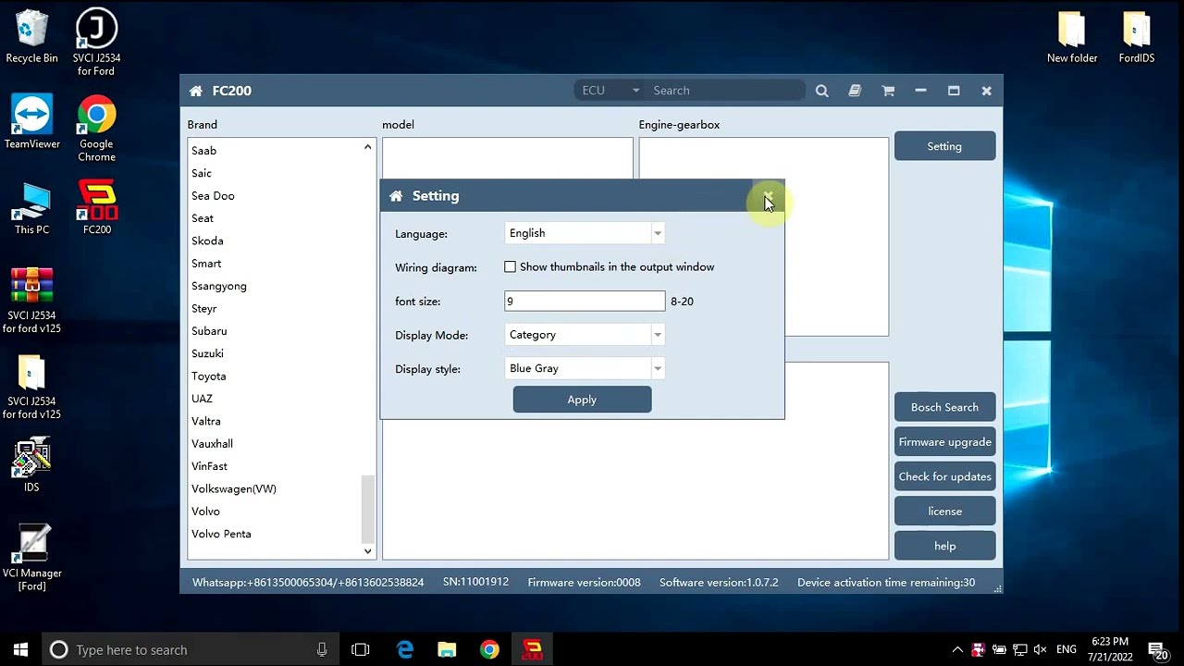Click FC200 app icon in taskbar

[x=532, y=649]
